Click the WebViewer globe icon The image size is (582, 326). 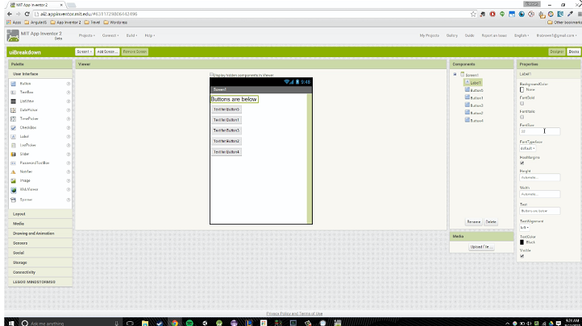pyautogui.click(x=14, y=189)
